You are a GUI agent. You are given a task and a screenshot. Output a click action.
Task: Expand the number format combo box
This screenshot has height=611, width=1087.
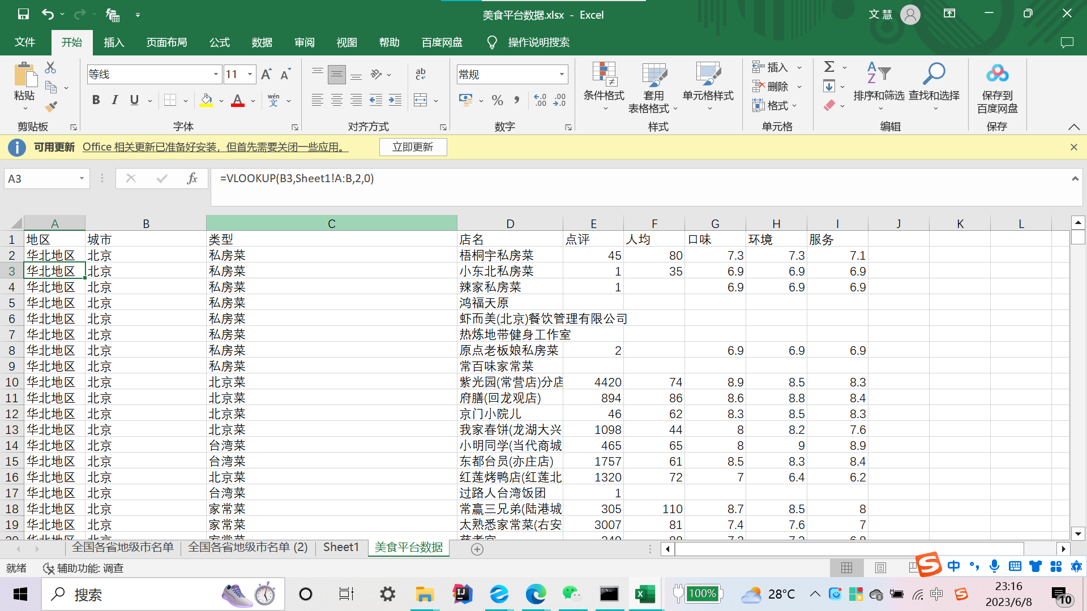pos(562,74)
